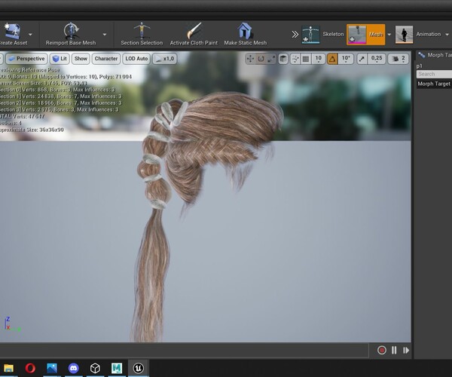This screenshot has width=452, height=377.
Task: Click the Unreal Engine taskbar icon
Action: click(139, 368)
